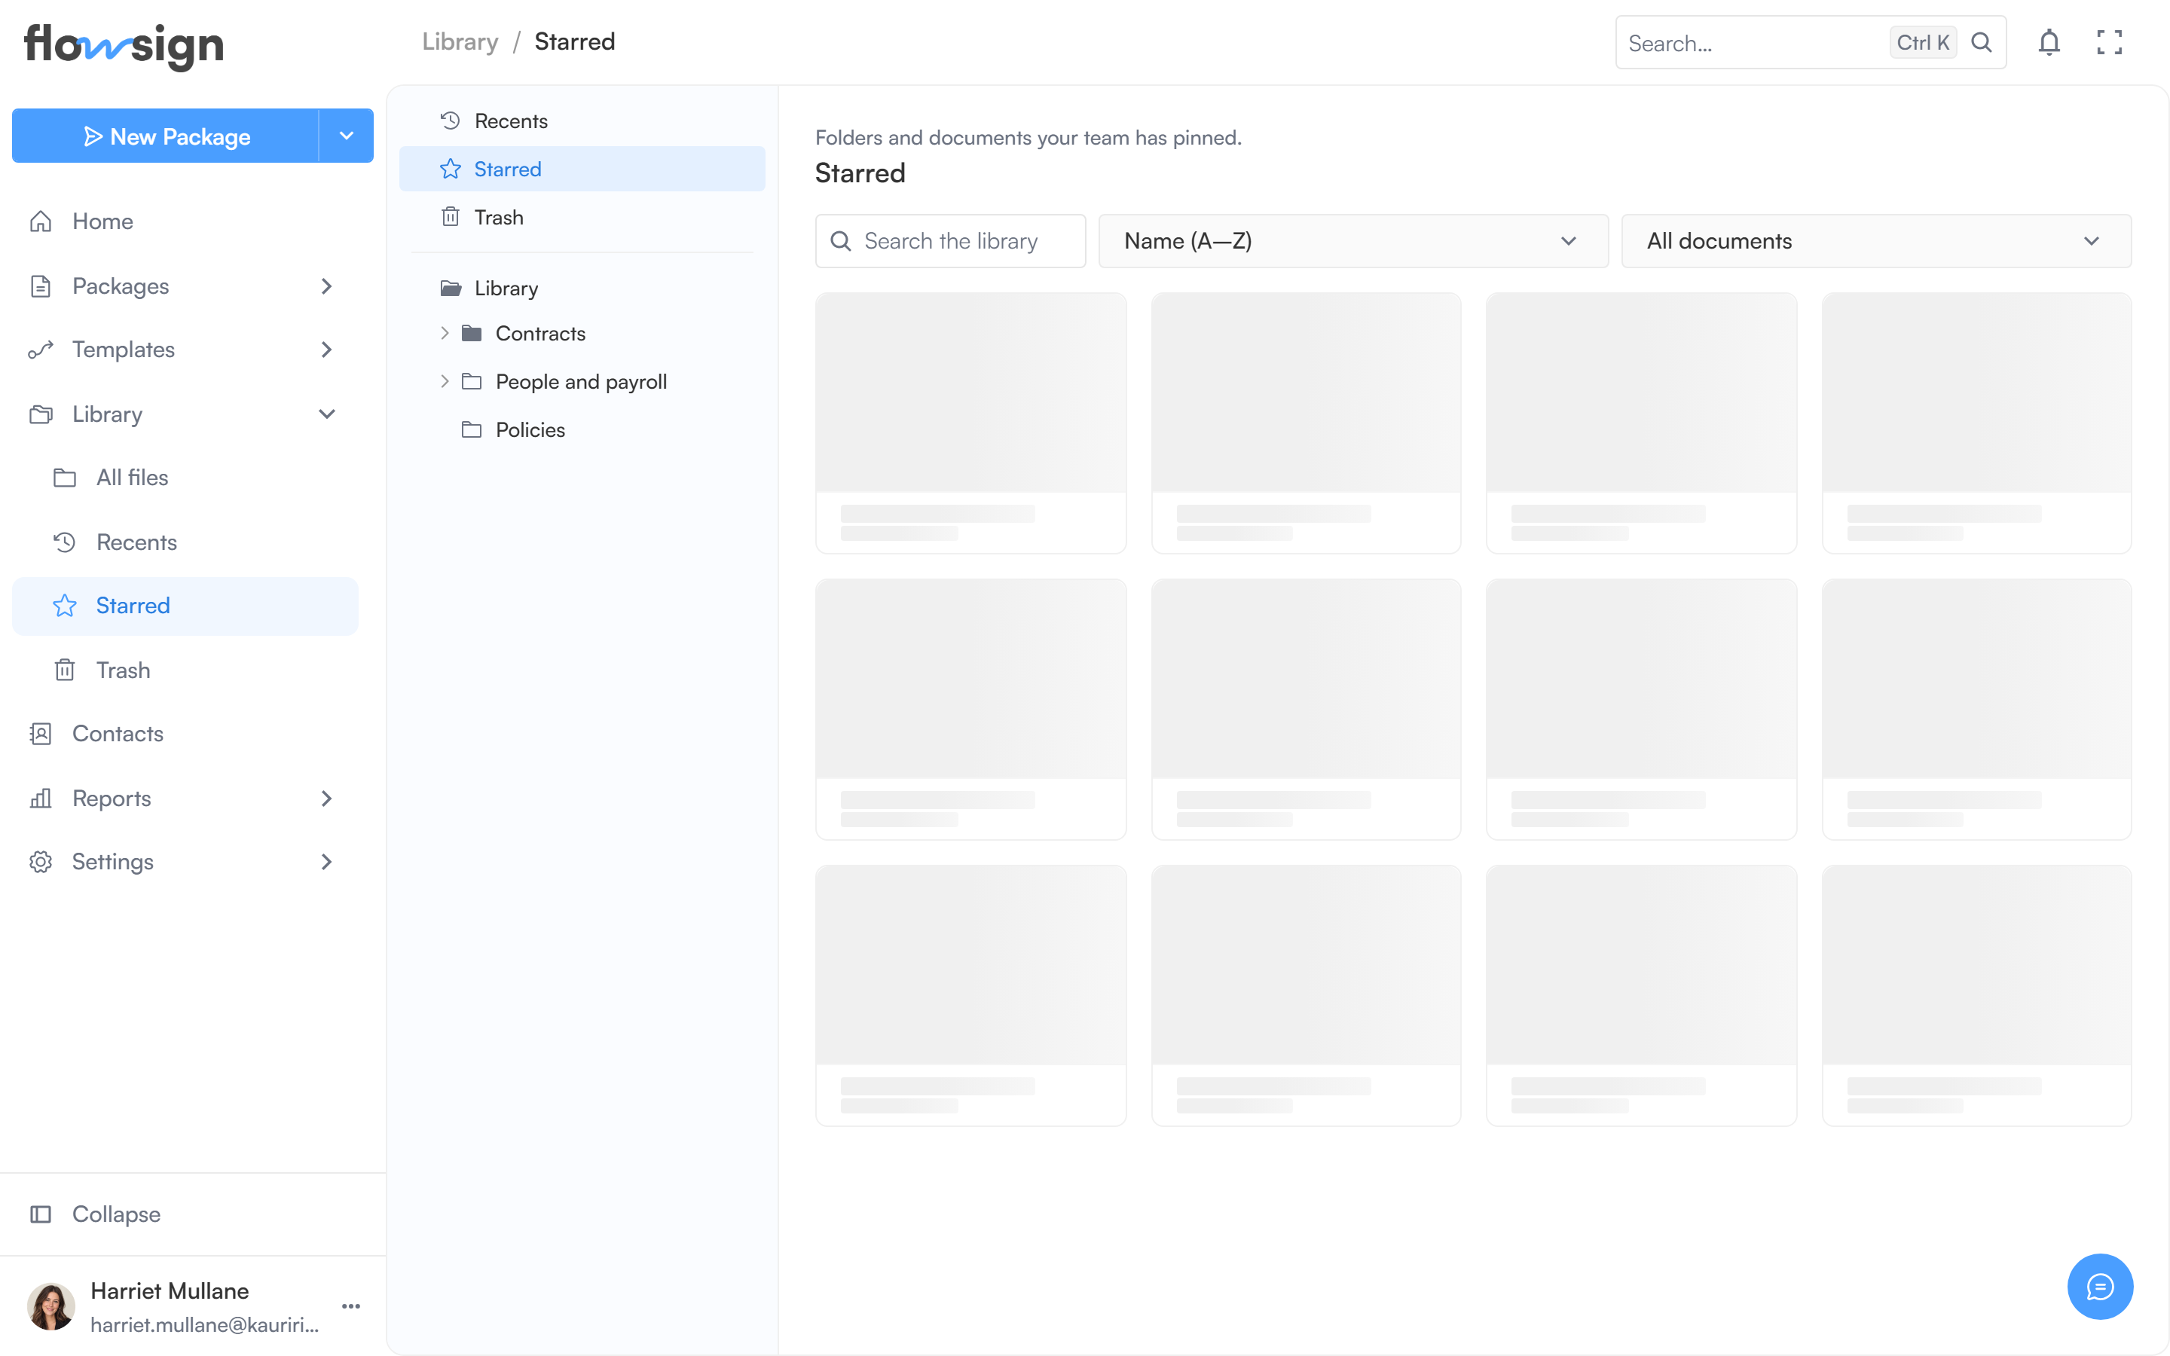Expand the Templates submenu chevron

click(326, 350)
